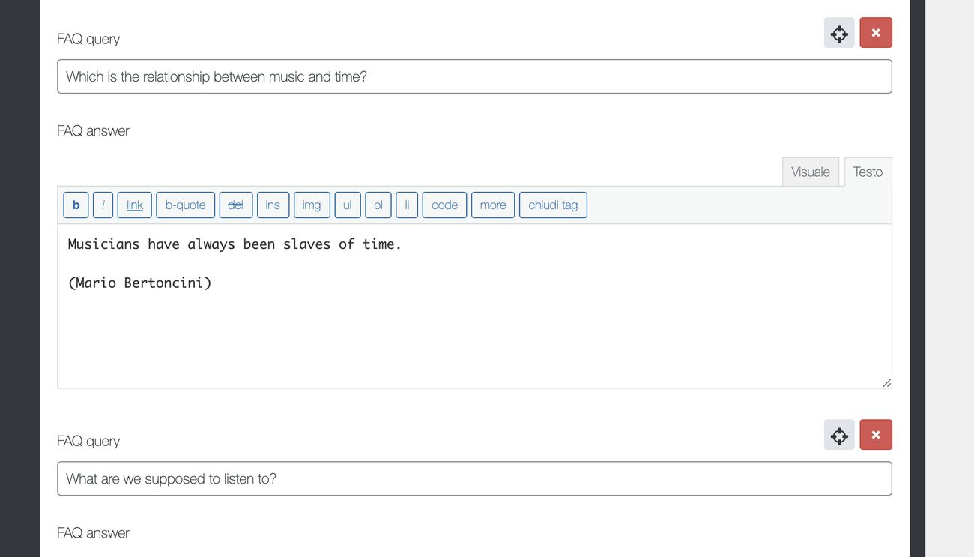
Task: Delete the first FAQ with red X
Action: pos(876,33)
